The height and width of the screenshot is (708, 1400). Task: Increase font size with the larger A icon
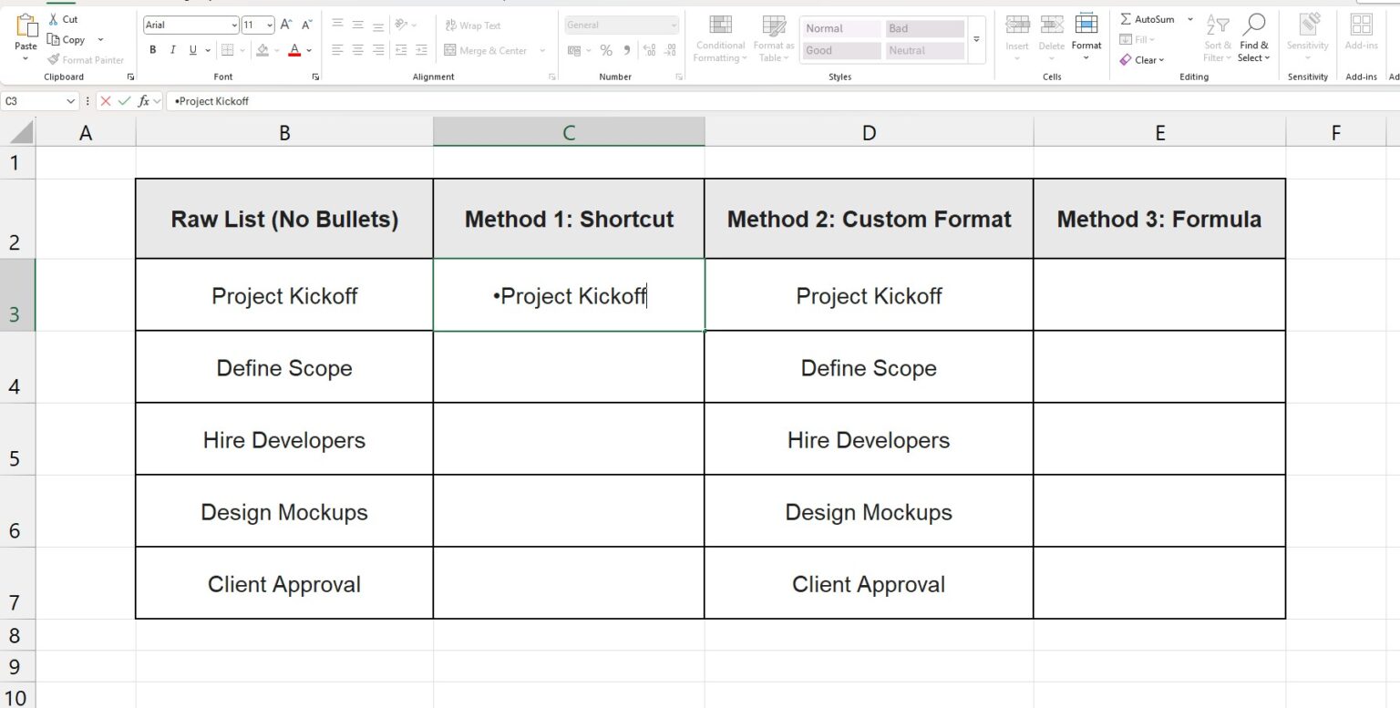tap(286, 25)
